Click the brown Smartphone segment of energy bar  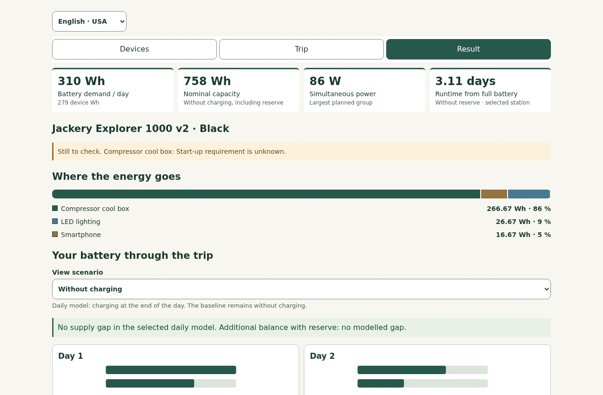(x=494, y=194)
